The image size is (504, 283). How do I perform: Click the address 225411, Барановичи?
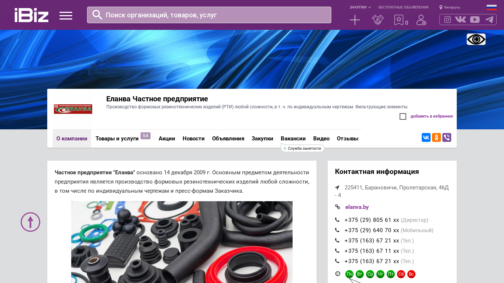392,191
